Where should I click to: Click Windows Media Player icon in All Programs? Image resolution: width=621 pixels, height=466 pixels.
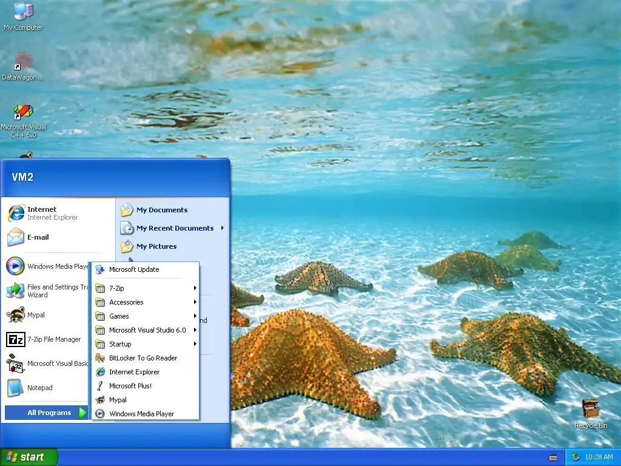tap(100, 414)
